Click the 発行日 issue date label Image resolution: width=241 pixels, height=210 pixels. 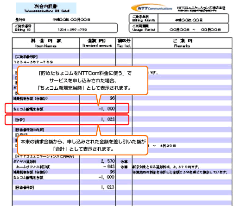[x=20, y=19]
